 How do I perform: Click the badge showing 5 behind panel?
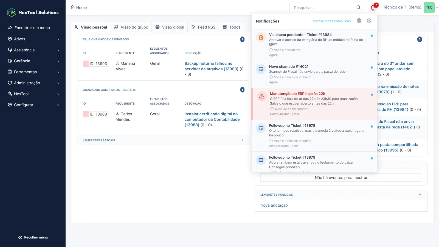(420, 39)
